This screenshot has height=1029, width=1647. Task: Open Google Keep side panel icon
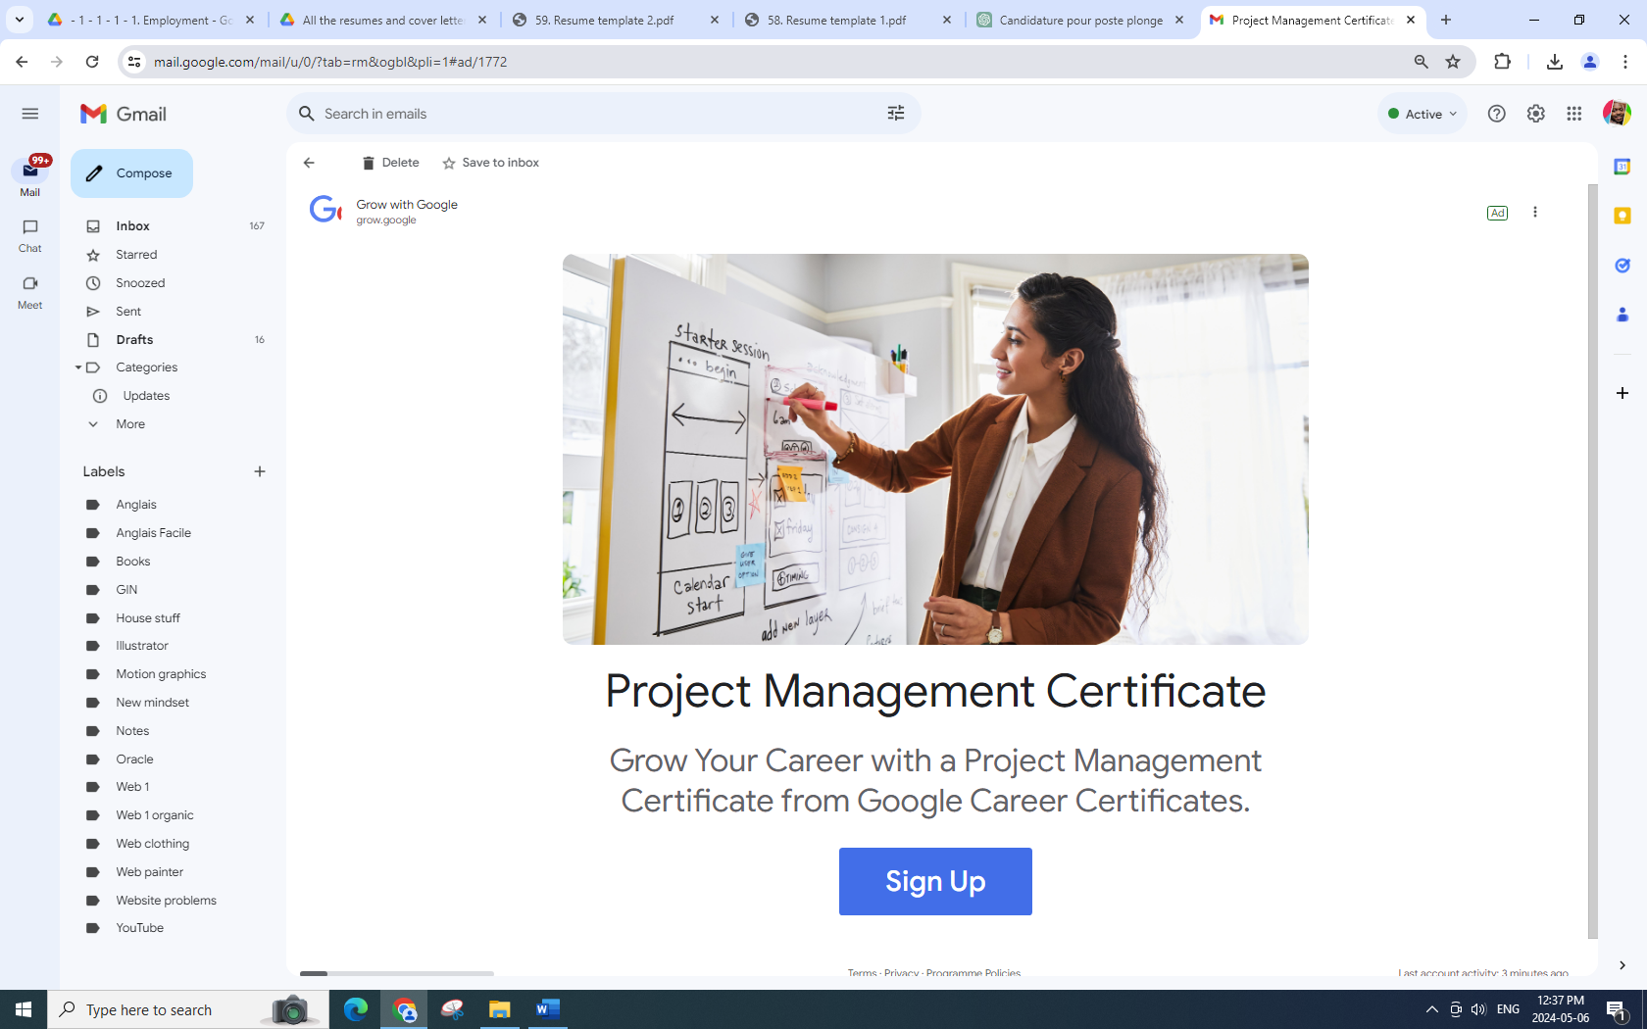[x=1622, y=216]
